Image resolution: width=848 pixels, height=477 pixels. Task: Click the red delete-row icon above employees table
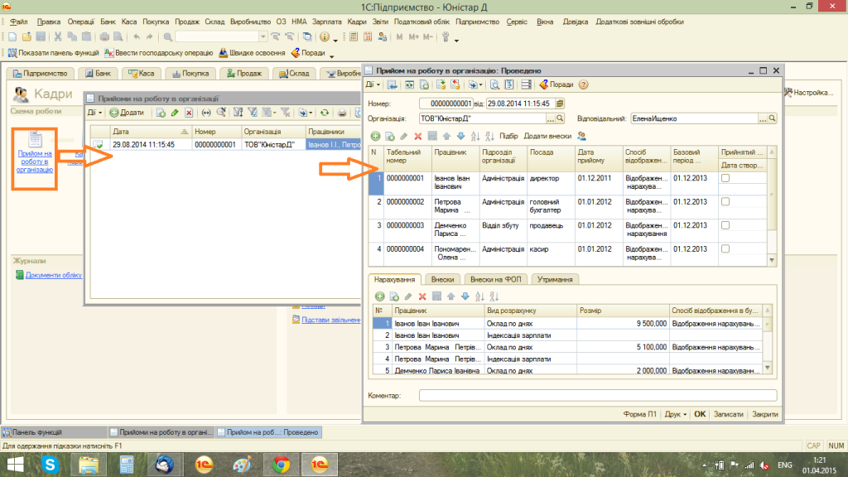pos(418,137)
